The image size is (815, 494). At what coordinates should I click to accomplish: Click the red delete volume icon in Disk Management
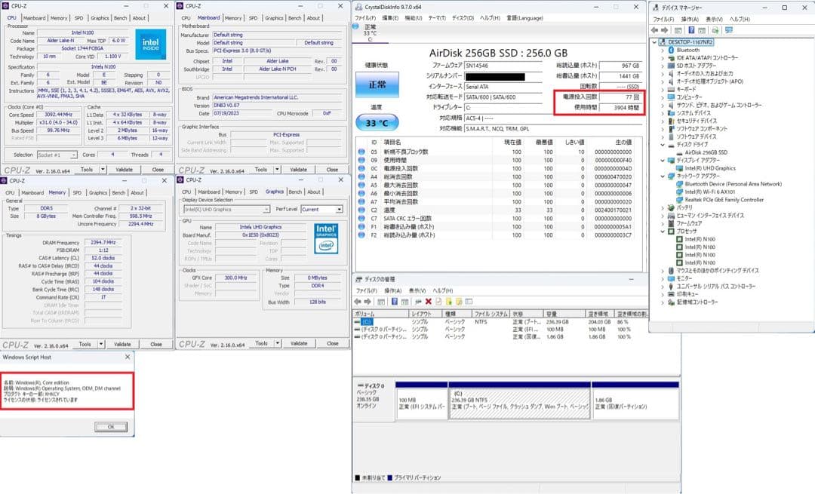point(428,302)
